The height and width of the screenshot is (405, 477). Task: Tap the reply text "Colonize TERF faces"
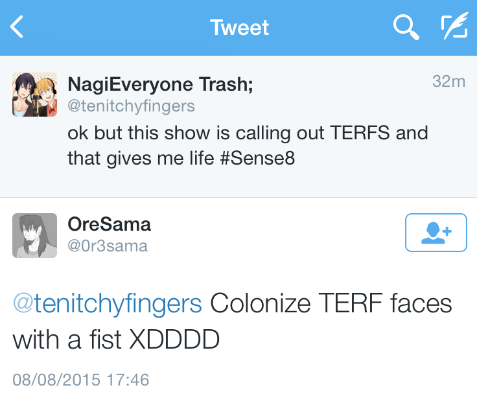[331, 303]
